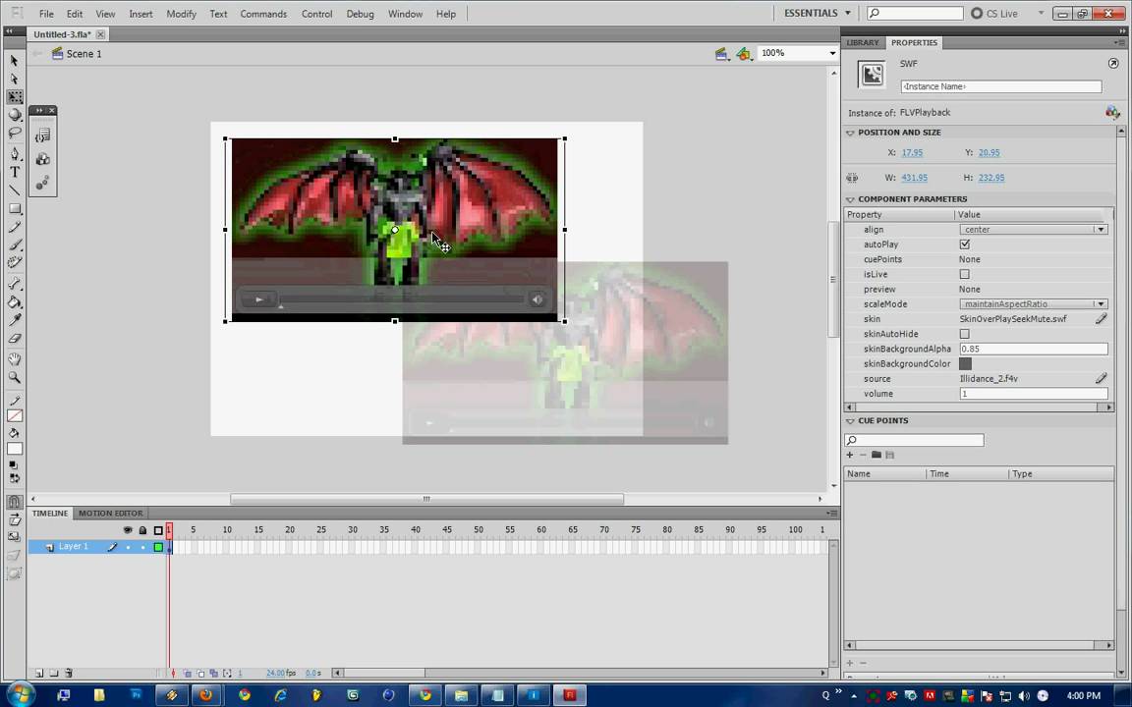Select the Rectangle tool
Viewport: 1132px width, 707px height.
coord(15,208)
